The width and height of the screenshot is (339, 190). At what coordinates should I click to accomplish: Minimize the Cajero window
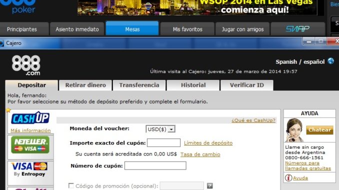(x=308, y=41)
